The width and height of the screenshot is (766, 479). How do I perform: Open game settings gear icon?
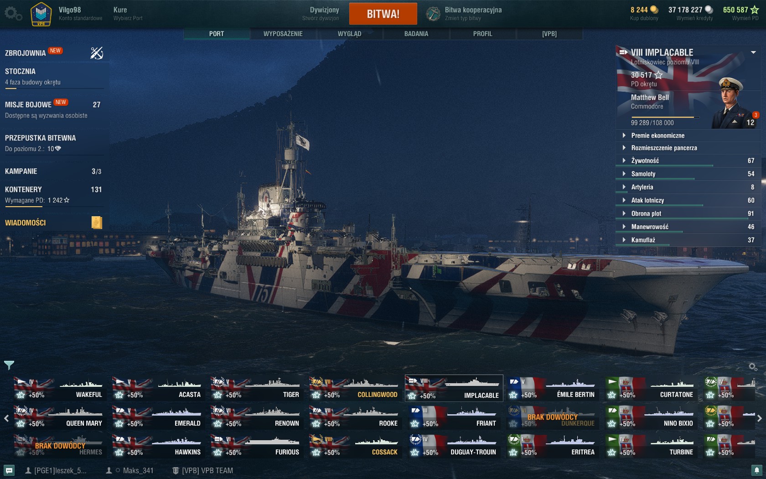pos(13,14)
